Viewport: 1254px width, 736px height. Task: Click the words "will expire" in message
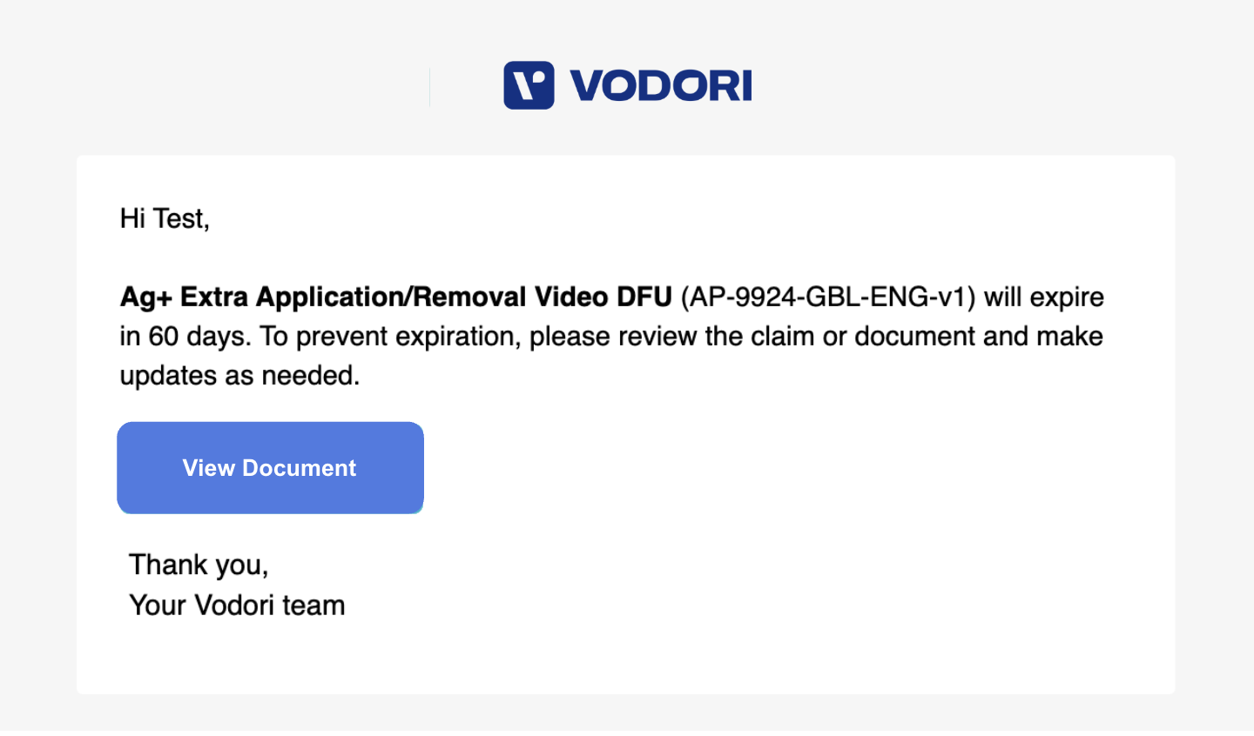[x=1044, y=297]
